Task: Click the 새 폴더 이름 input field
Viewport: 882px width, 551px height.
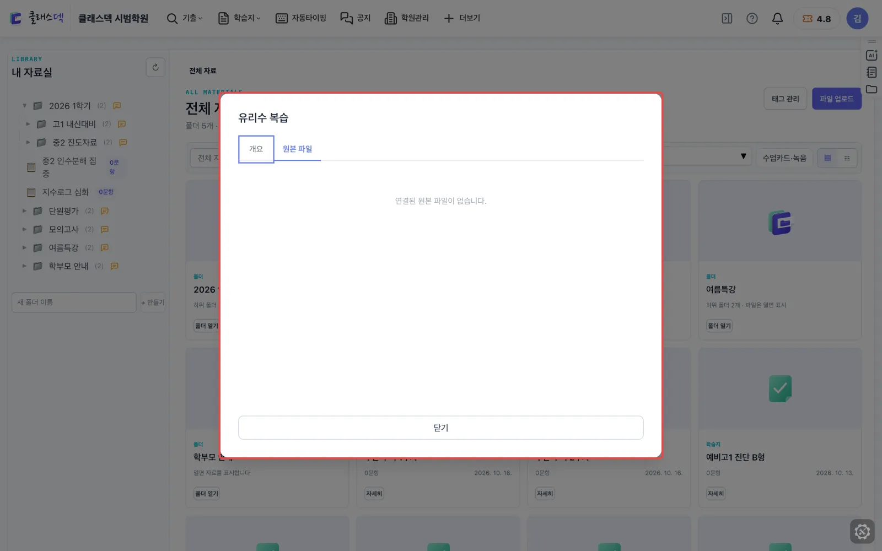Action: 74,302
